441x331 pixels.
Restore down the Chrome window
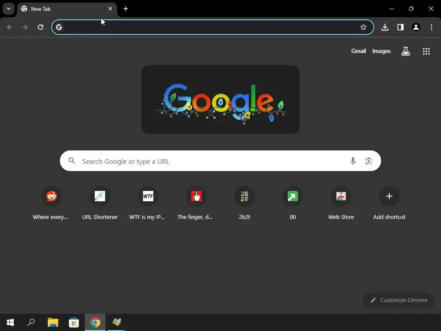(x=411, y=9)
